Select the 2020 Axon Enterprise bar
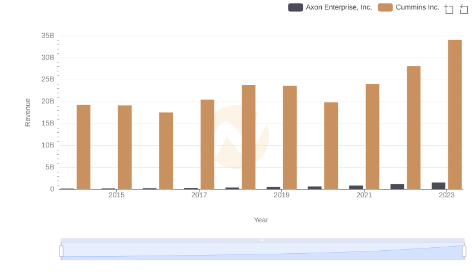 315,188
